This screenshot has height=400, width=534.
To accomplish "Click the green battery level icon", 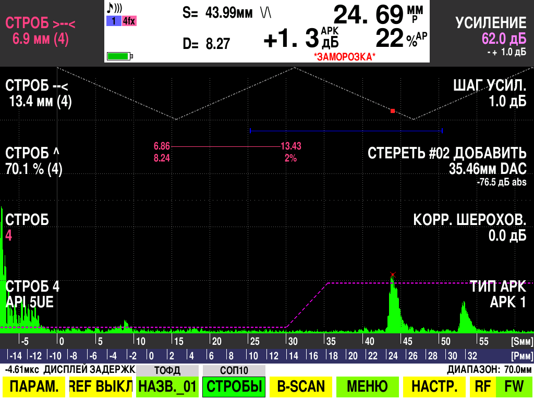I will (x=119, y=56).
